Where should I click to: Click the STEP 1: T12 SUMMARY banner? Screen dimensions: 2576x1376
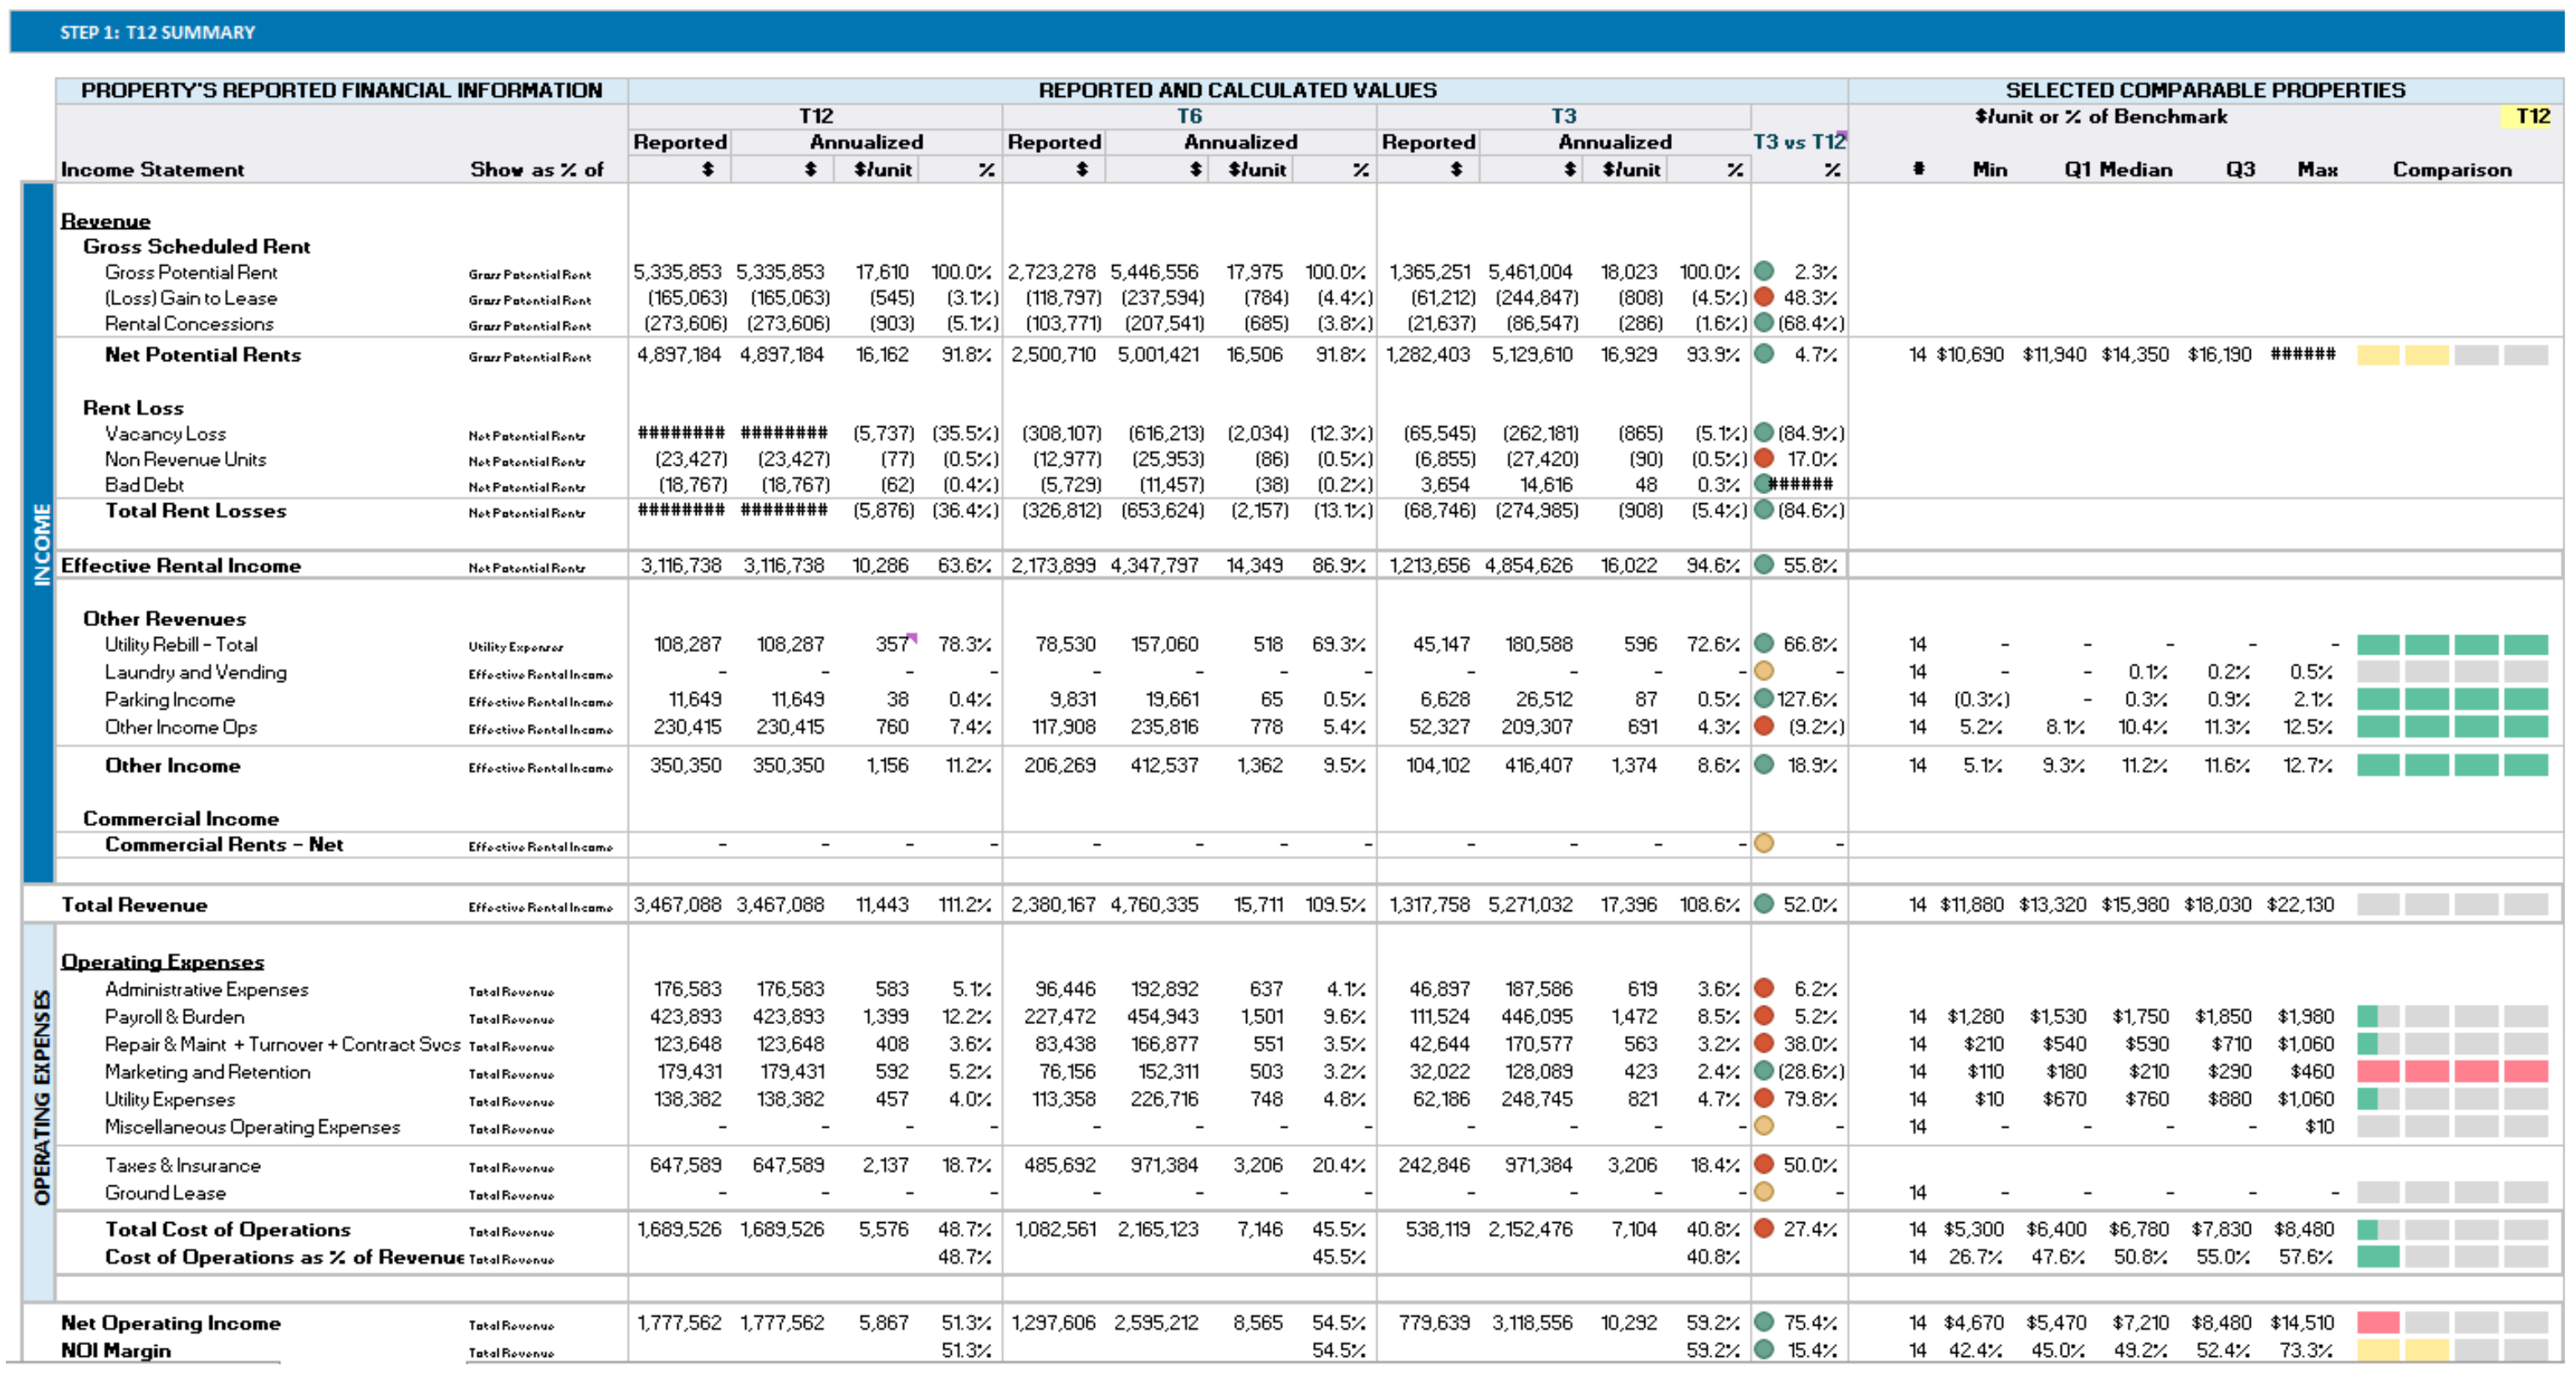pos(1287,32)
